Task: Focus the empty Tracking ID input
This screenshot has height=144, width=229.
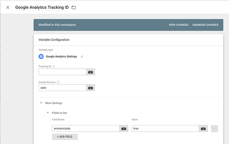Action: pyautogui.click(x=62, y=72)
